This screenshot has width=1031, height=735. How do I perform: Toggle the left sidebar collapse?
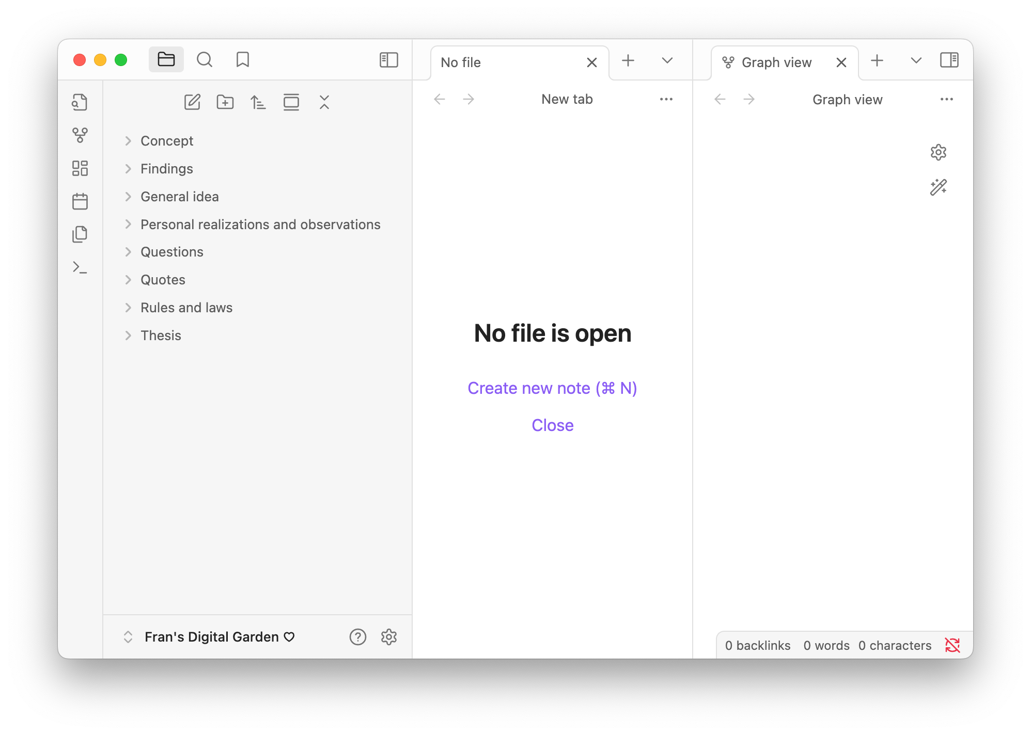(x=388, y=60)
